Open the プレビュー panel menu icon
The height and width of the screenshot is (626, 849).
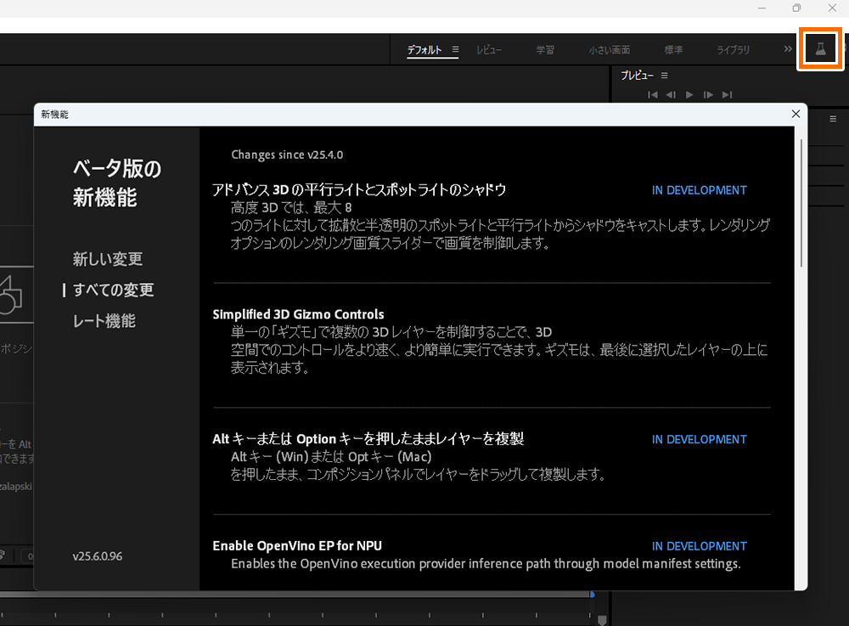(x=665, y=76)
